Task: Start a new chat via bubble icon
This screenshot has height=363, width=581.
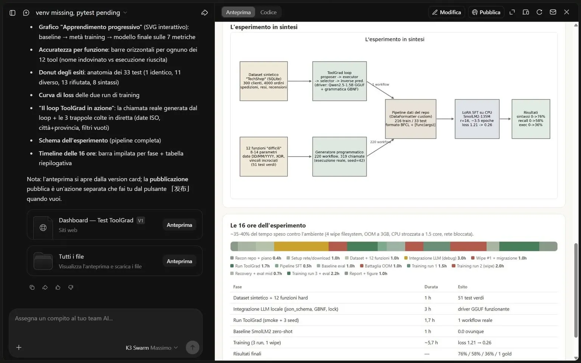Action: pos(26,13)
